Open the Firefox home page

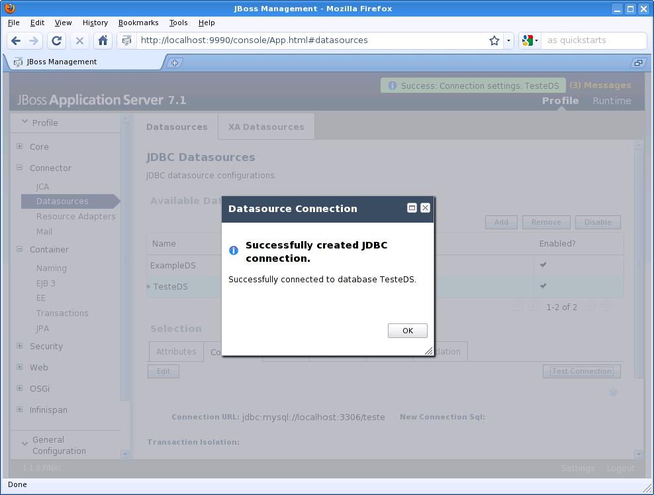[103, 40]
